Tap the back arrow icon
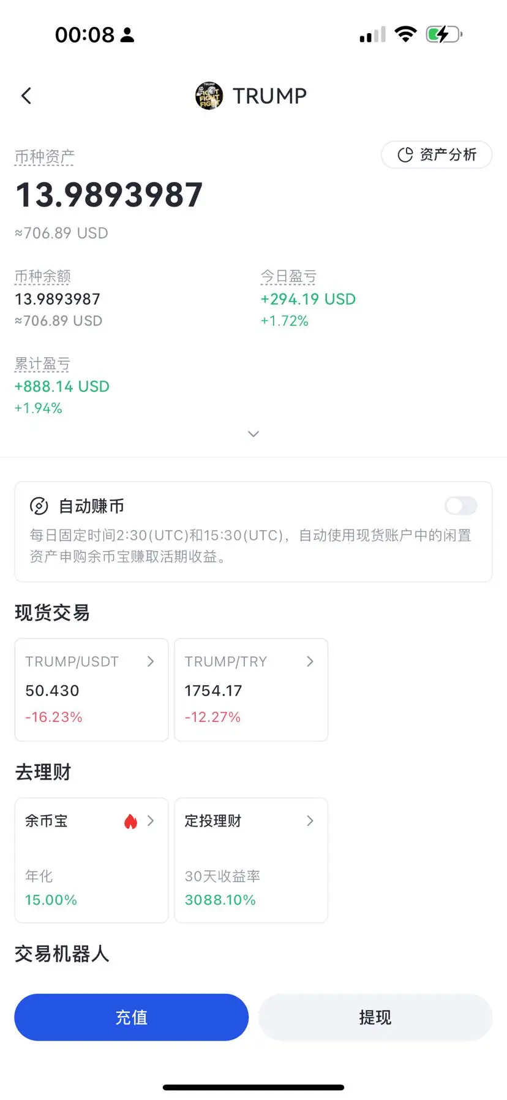 pyautogui.click(x=26, y=96)
